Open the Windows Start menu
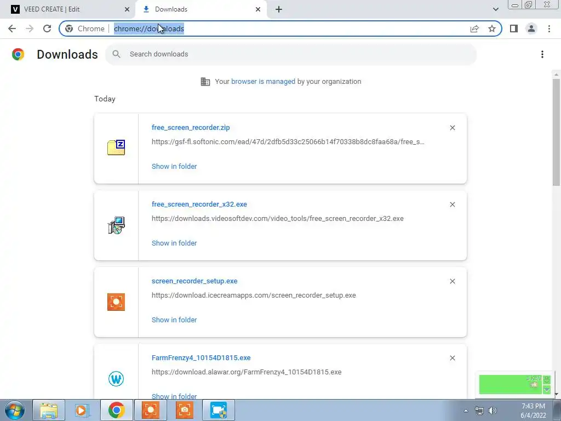This screenshot has width=561, height=421. 14,410
